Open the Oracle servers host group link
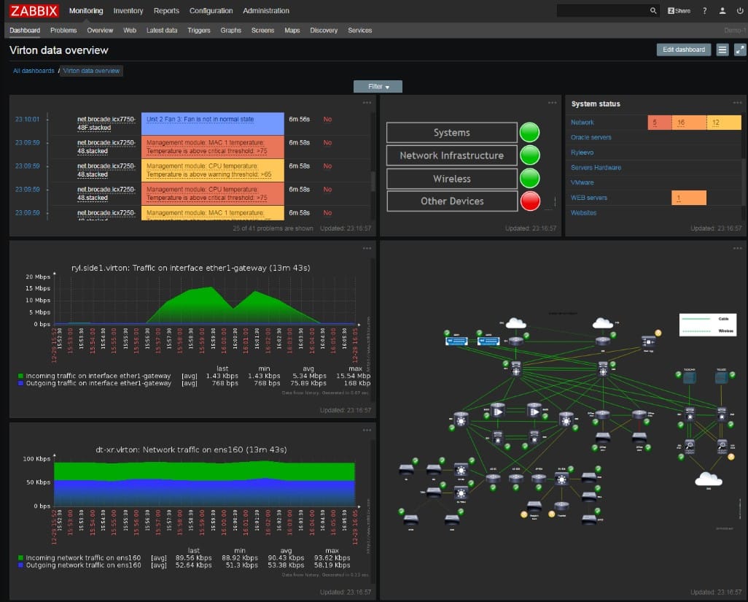The height and width of the screenshot is (602, 748). click(x=591, y=137)
